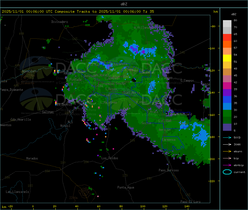Screen dimensions: 248x210
Task: Click the white 30HM arrow in legend
Action: pos(227,144)
